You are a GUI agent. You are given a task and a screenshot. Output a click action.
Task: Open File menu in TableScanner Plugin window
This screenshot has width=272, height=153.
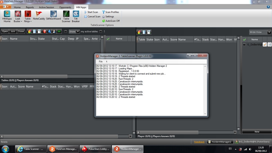coord(101,61)
